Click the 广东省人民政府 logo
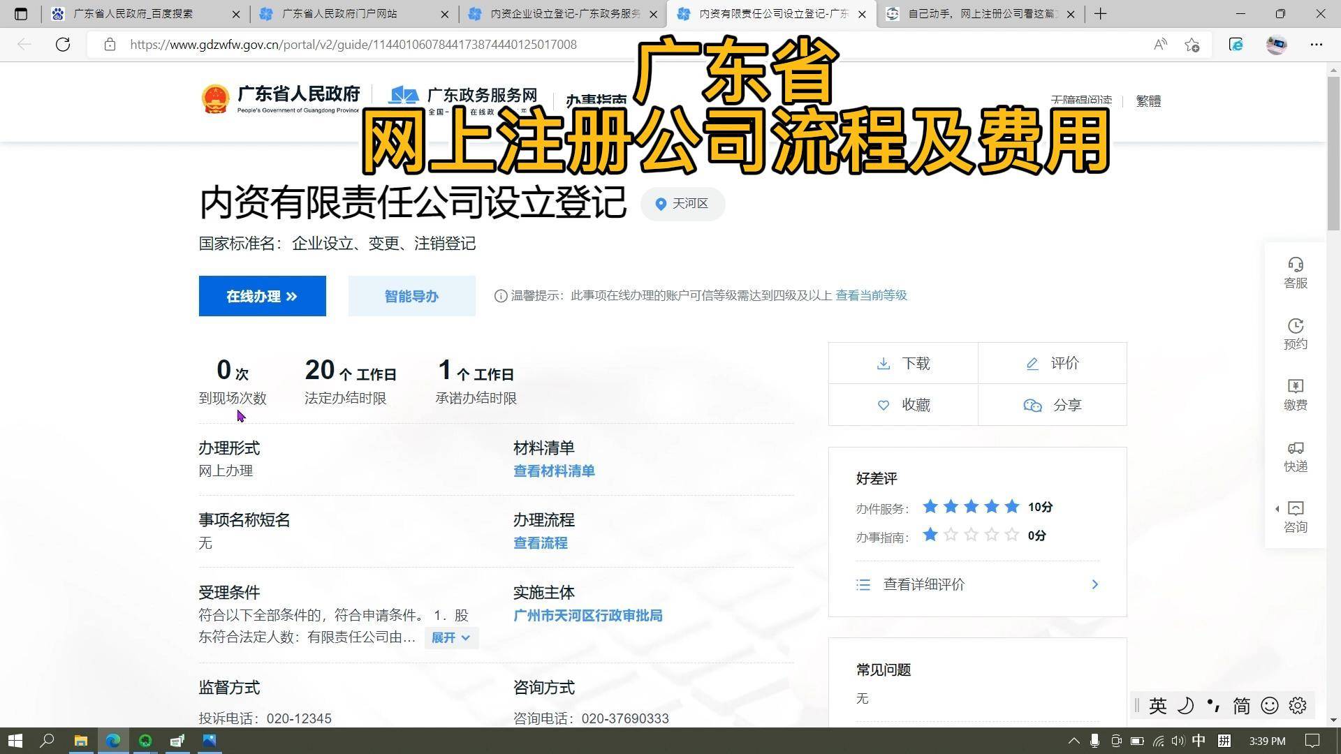The image size is (1341, 754). point(280,99)
